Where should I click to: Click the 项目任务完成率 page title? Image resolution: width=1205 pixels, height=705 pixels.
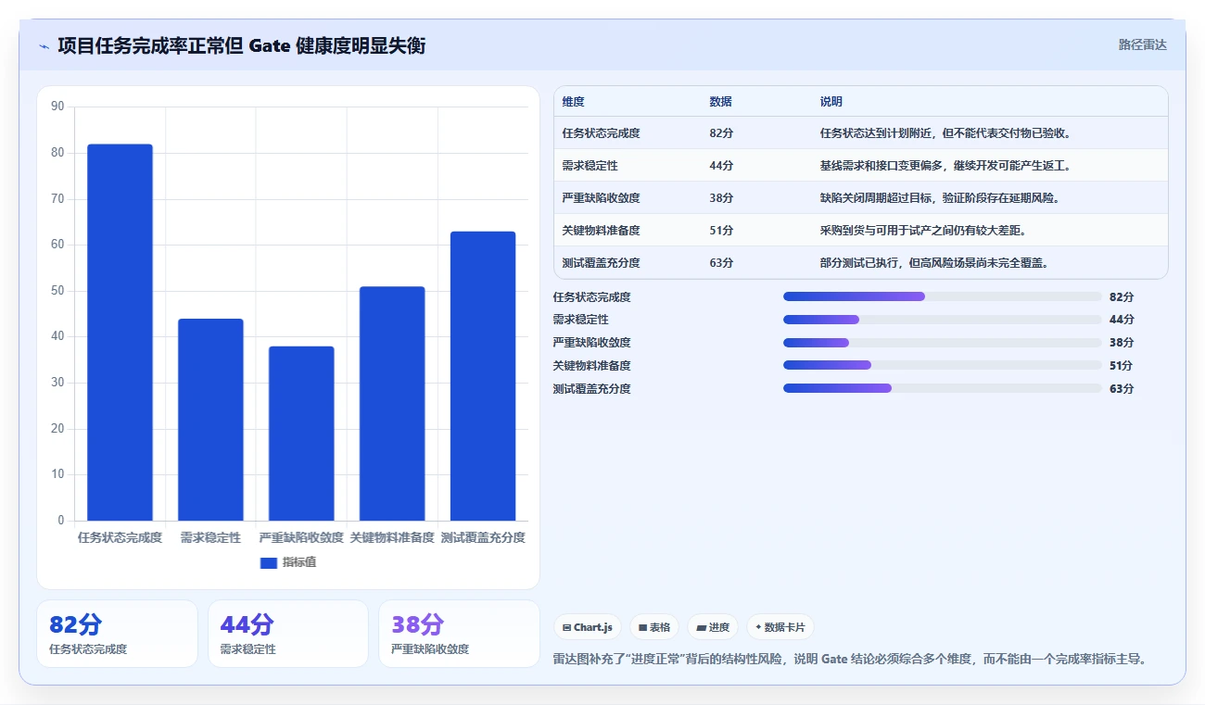point(241,45)
